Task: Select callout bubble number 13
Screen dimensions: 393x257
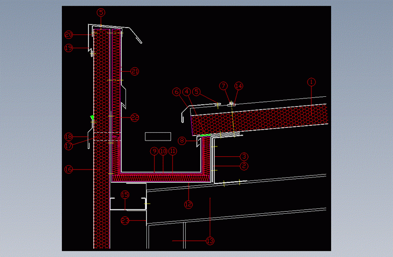Action: 210,241
